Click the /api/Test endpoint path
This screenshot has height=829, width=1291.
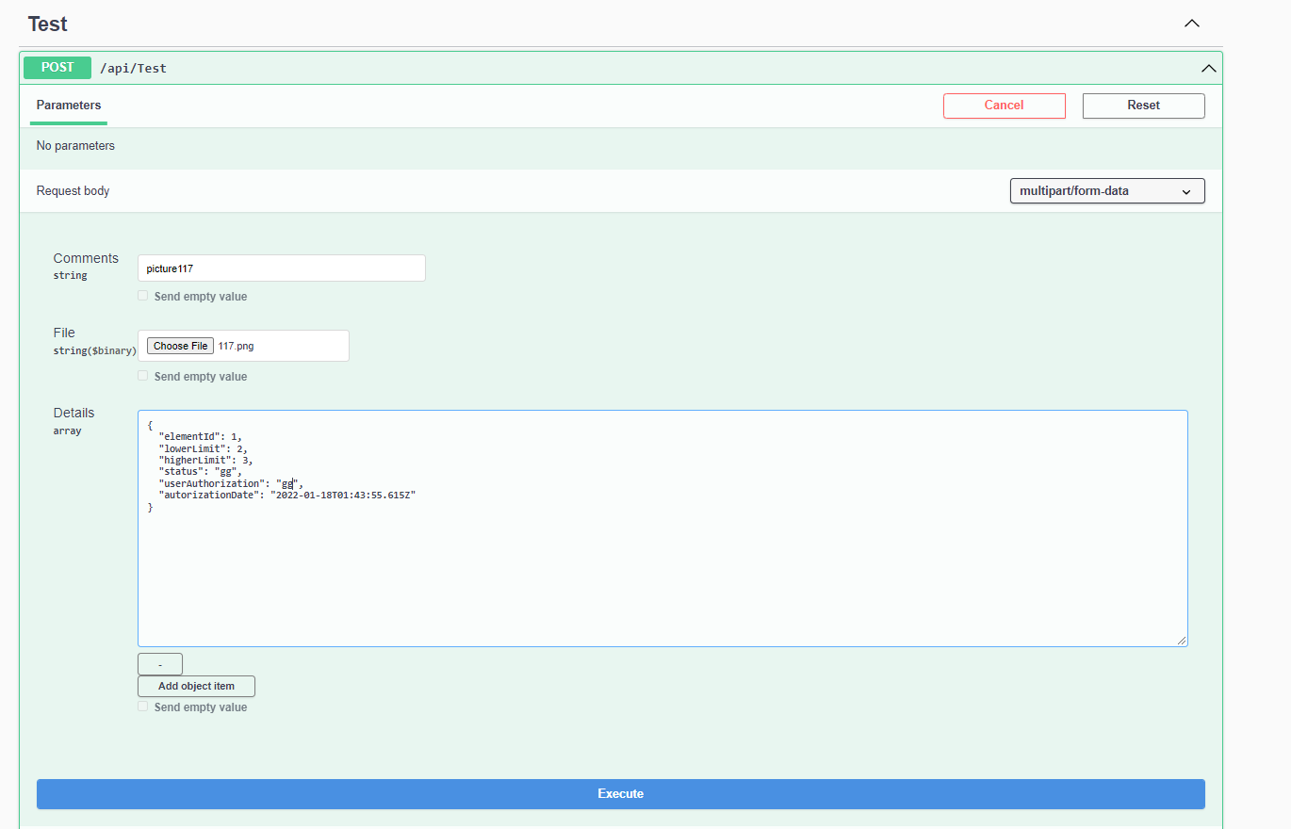133,68
